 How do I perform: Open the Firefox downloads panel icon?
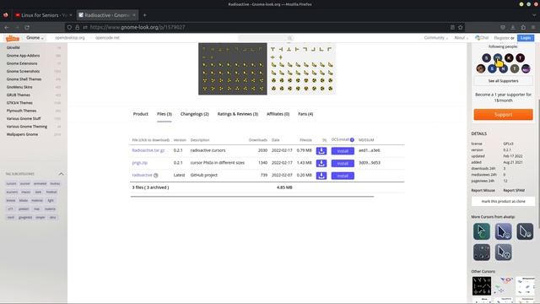513,27
